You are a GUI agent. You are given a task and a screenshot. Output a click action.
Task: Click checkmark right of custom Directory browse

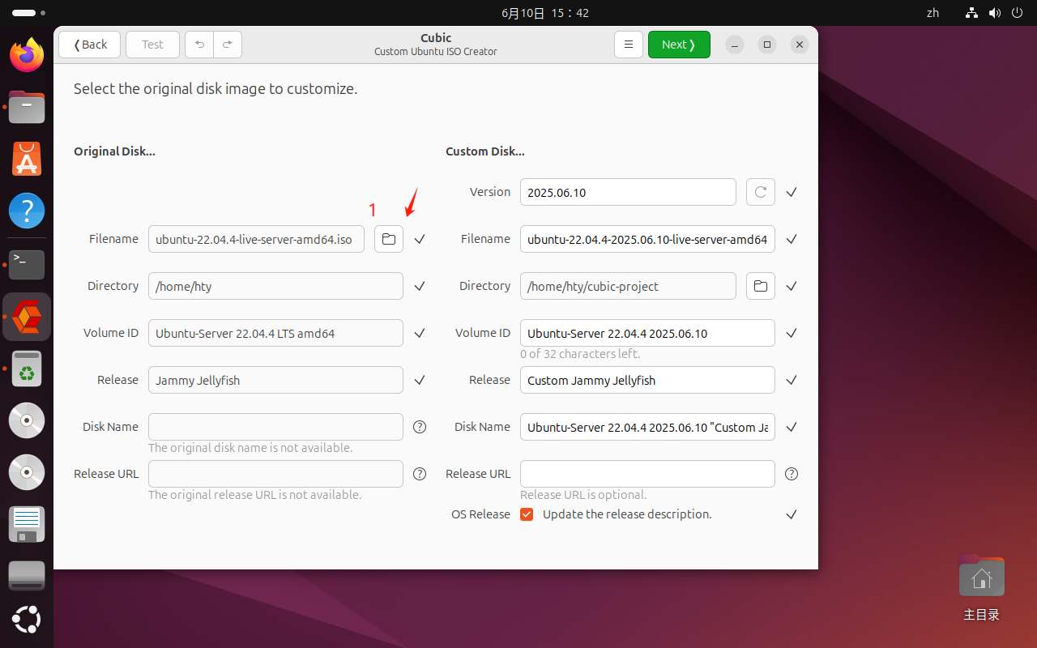pyautogui.click(x=792, y=286)
